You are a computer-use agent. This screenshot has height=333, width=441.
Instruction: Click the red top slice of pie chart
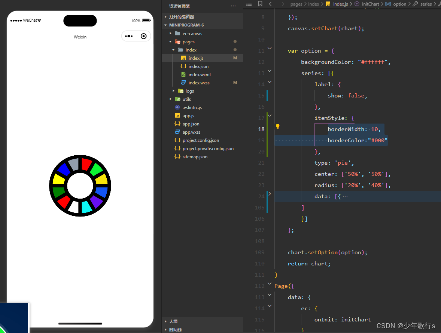click(x=86, y=164)
